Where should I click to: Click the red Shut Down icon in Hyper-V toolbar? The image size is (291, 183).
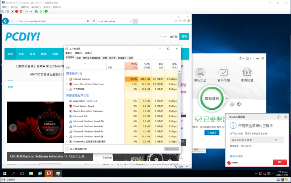point(17,11)
